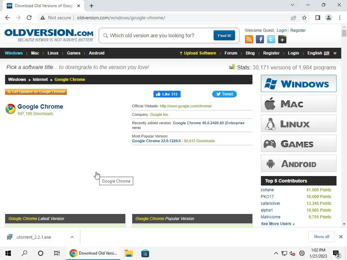The image size is (347, 260).
Task: Click Login in the black navigation bar
Action: [293, 53]
